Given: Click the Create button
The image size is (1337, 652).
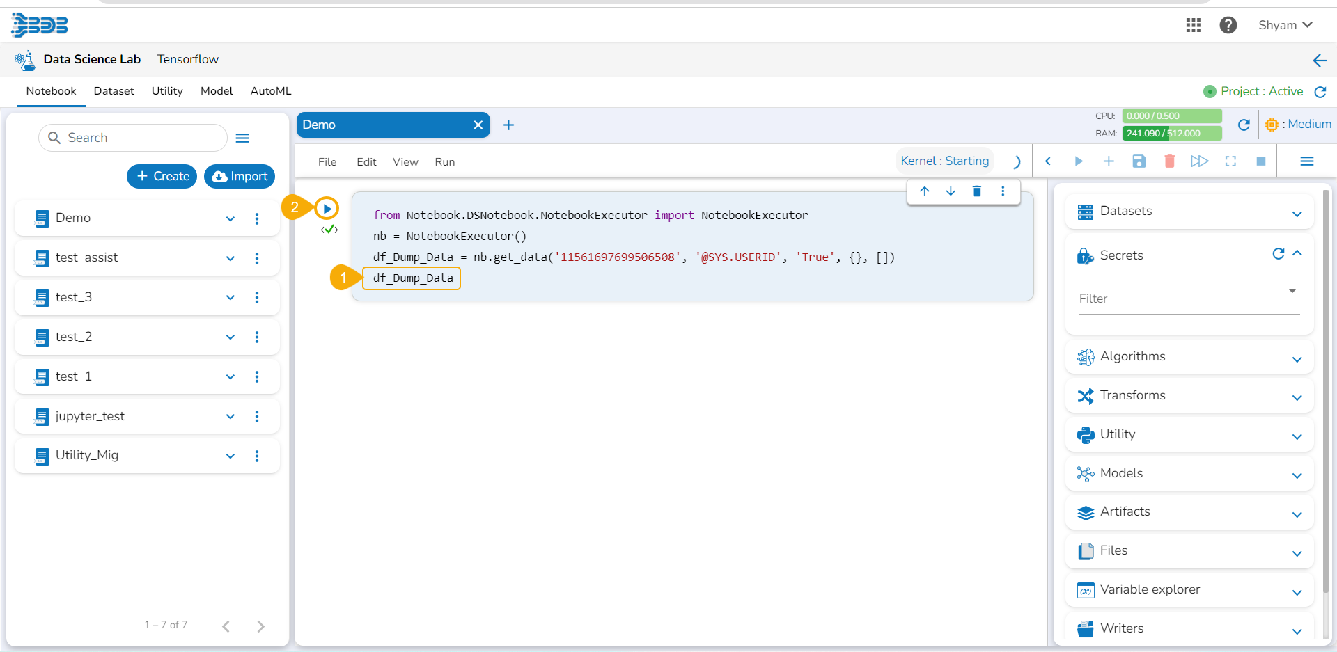Looking at the screenshot, I should 162,177.
